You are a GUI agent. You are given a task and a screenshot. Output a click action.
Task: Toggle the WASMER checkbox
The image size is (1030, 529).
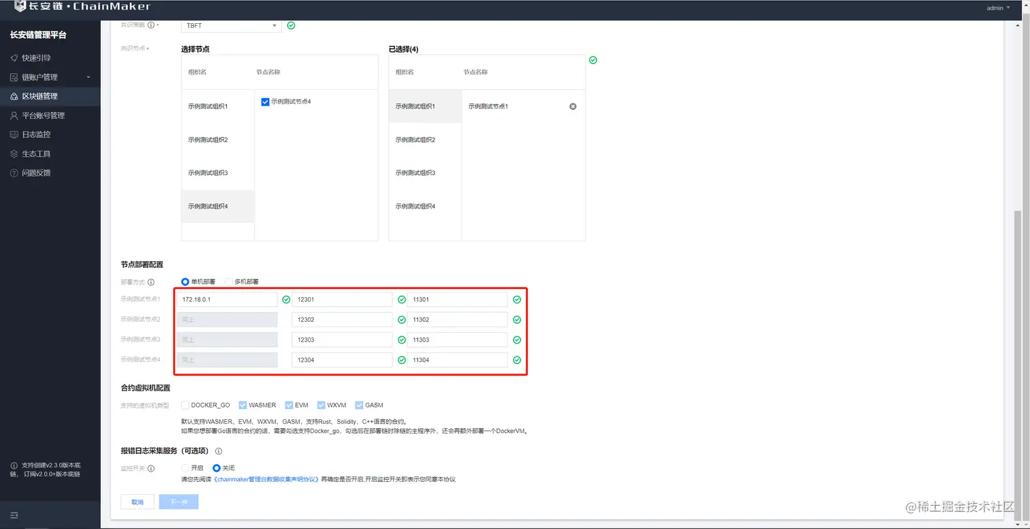pos(243,405)
